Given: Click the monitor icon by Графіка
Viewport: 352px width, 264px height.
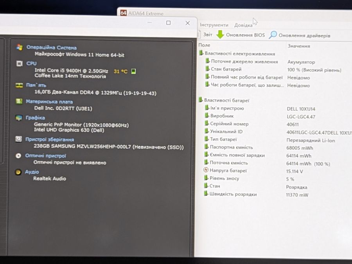Looking at the screenshot, I should [19, 118].
